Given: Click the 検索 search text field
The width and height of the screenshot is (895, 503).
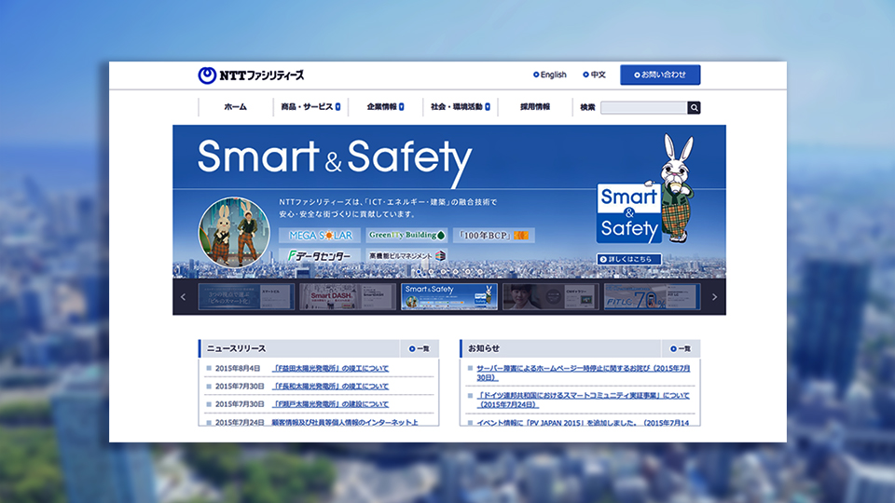Looking at the screenshot, I should [644, 108].
